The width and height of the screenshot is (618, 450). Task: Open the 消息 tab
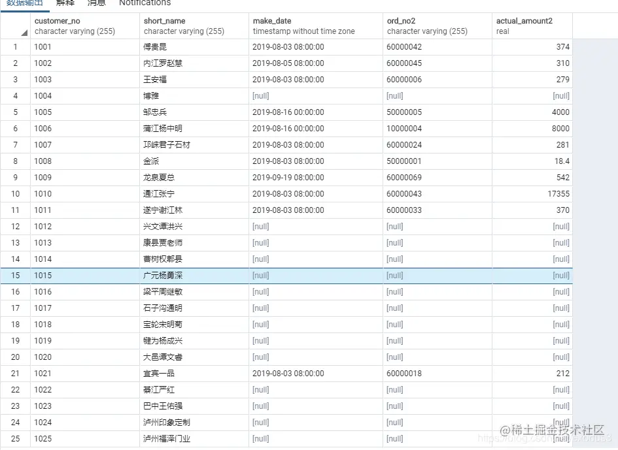pos(97,3)
